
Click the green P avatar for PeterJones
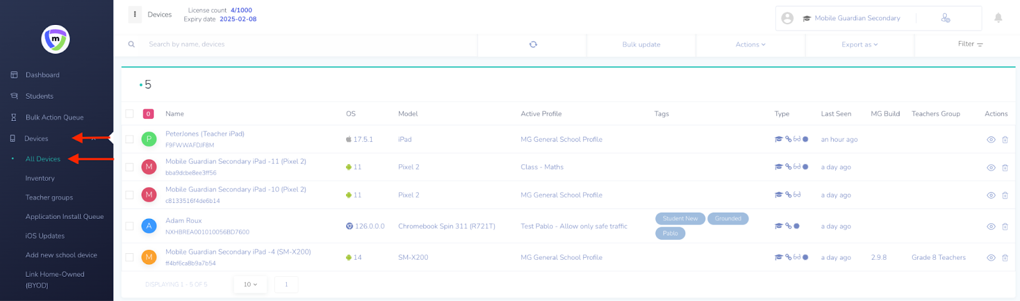point(149,139)
